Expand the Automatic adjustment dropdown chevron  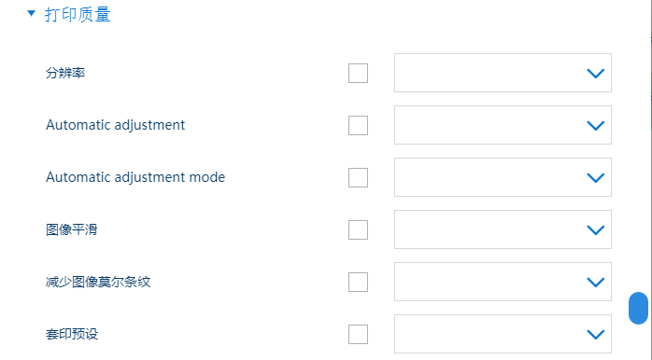click(595, 125)
